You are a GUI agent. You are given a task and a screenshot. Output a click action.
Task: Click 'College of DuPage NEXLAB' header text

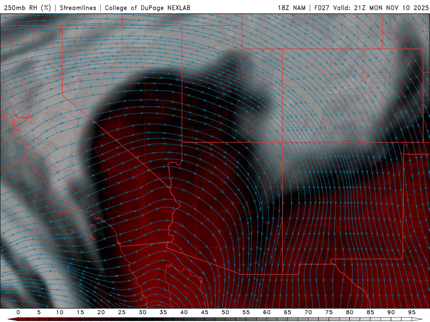click(147, 8)
